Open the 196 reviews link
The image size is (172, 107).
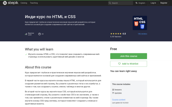(x=142, y=34)
